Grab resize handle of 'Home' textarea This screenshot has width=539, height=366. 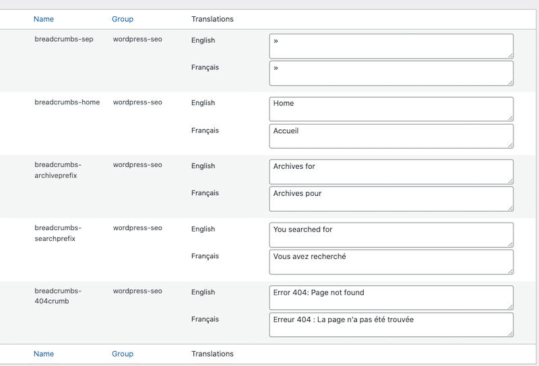coord(511,118)
